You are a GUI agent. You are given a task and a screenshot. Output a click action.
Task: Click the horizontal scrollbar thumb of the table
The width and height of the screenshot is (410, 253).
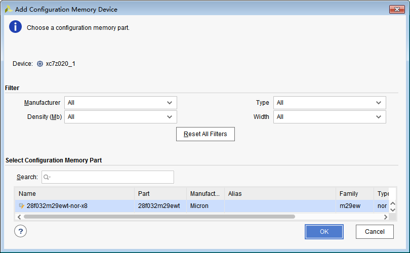[x=159, y=217]
